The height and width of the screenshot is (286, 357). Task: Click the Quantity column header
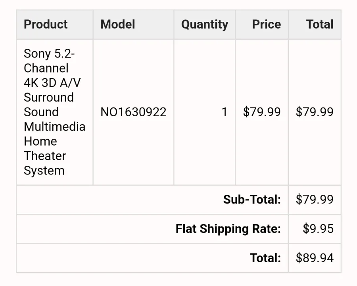(205, 24)
